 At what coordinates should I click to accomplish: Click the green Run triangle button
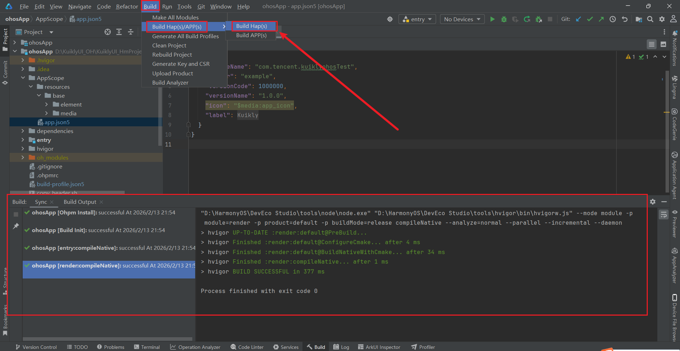pyautogui.click(x=492, y=19)
